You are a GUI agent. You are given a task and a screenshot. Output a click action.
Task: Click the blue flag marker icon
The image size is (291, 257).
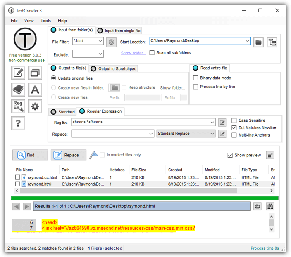[93, 155]
